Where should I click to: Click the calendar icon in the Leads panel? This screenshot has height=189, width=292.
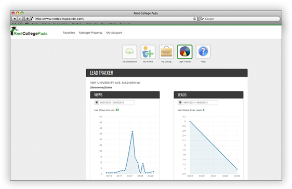click(x=180, y=102)
